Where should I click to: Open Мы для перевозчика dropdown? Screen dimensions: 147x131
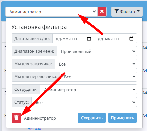pos(98,77)
